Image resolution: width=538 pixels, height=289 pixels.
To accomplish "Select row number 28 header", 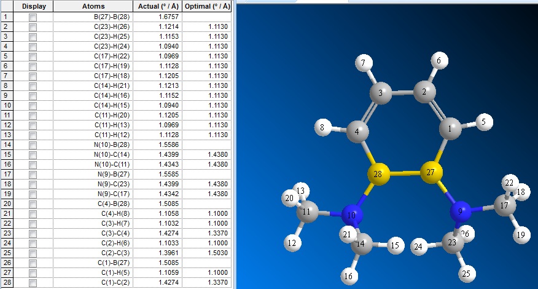I will 7,282.
